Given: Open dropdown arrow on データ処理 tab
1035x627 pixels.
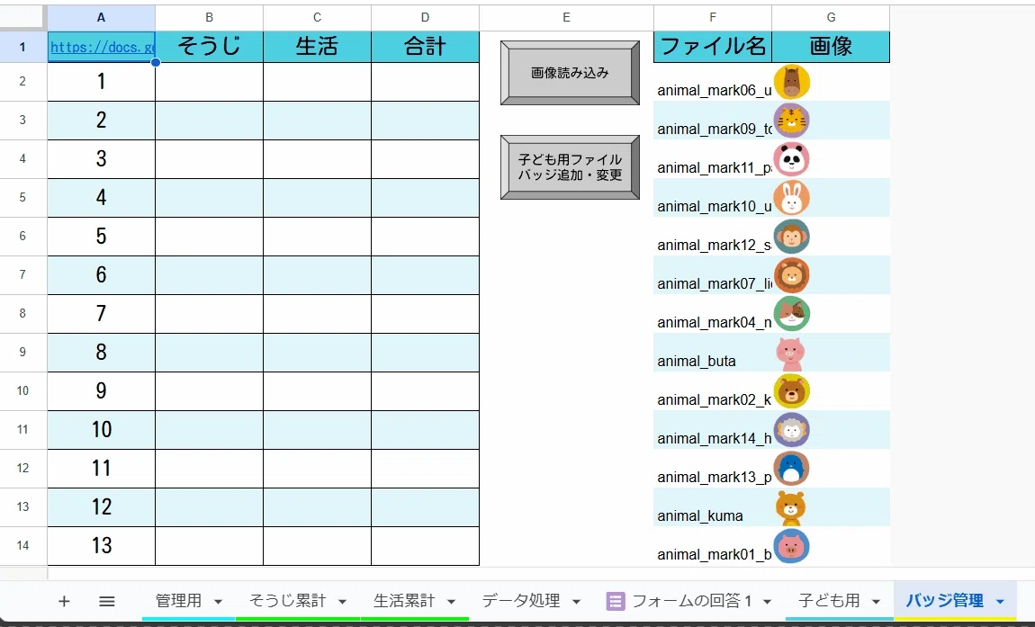Looking at the screenshot, I should pyautogui.click(x=576, y=601).
